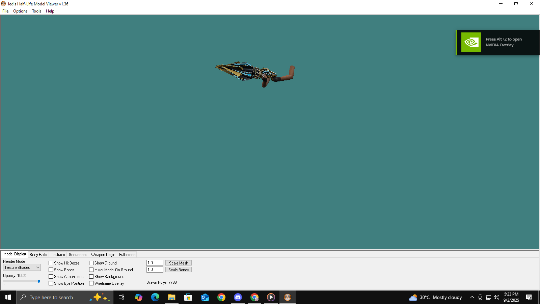This screenshot has width=540, height=304.
Task: Switch to the Sequences tab
Action: click(x=78, y=255)
